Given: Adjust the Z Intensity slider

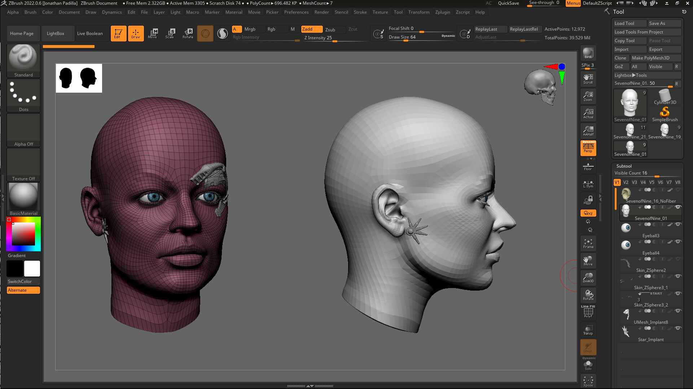Looking at the screenshot, I should [x=335, y=38].
